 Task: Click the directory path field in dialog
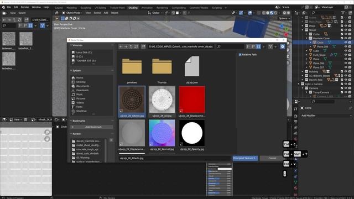coord(181,46)
